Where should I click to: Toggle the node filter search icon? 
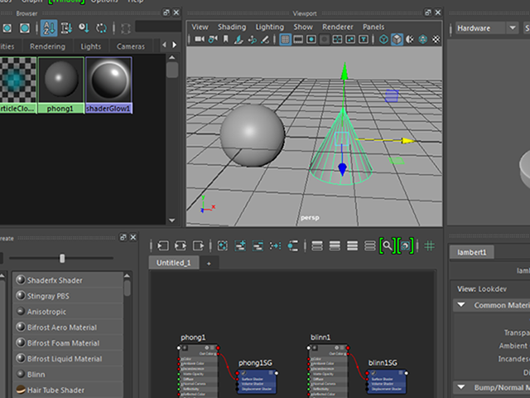[x=388, y=245]
